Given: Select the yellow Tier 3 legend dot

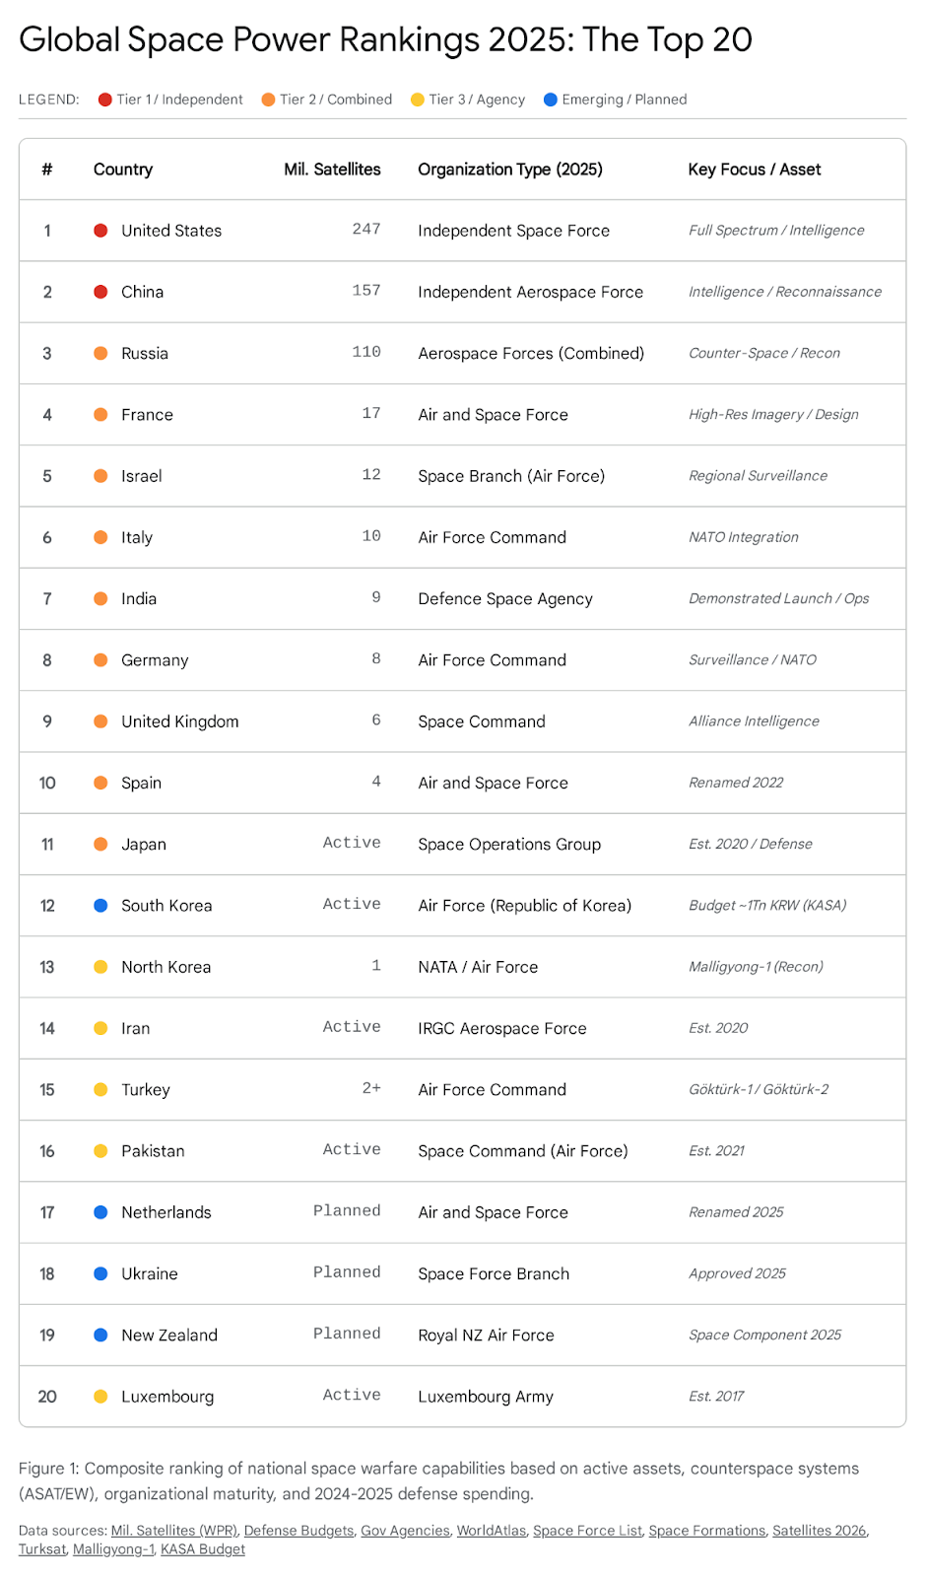Looking at the screenshot, I should pos(418,100).
